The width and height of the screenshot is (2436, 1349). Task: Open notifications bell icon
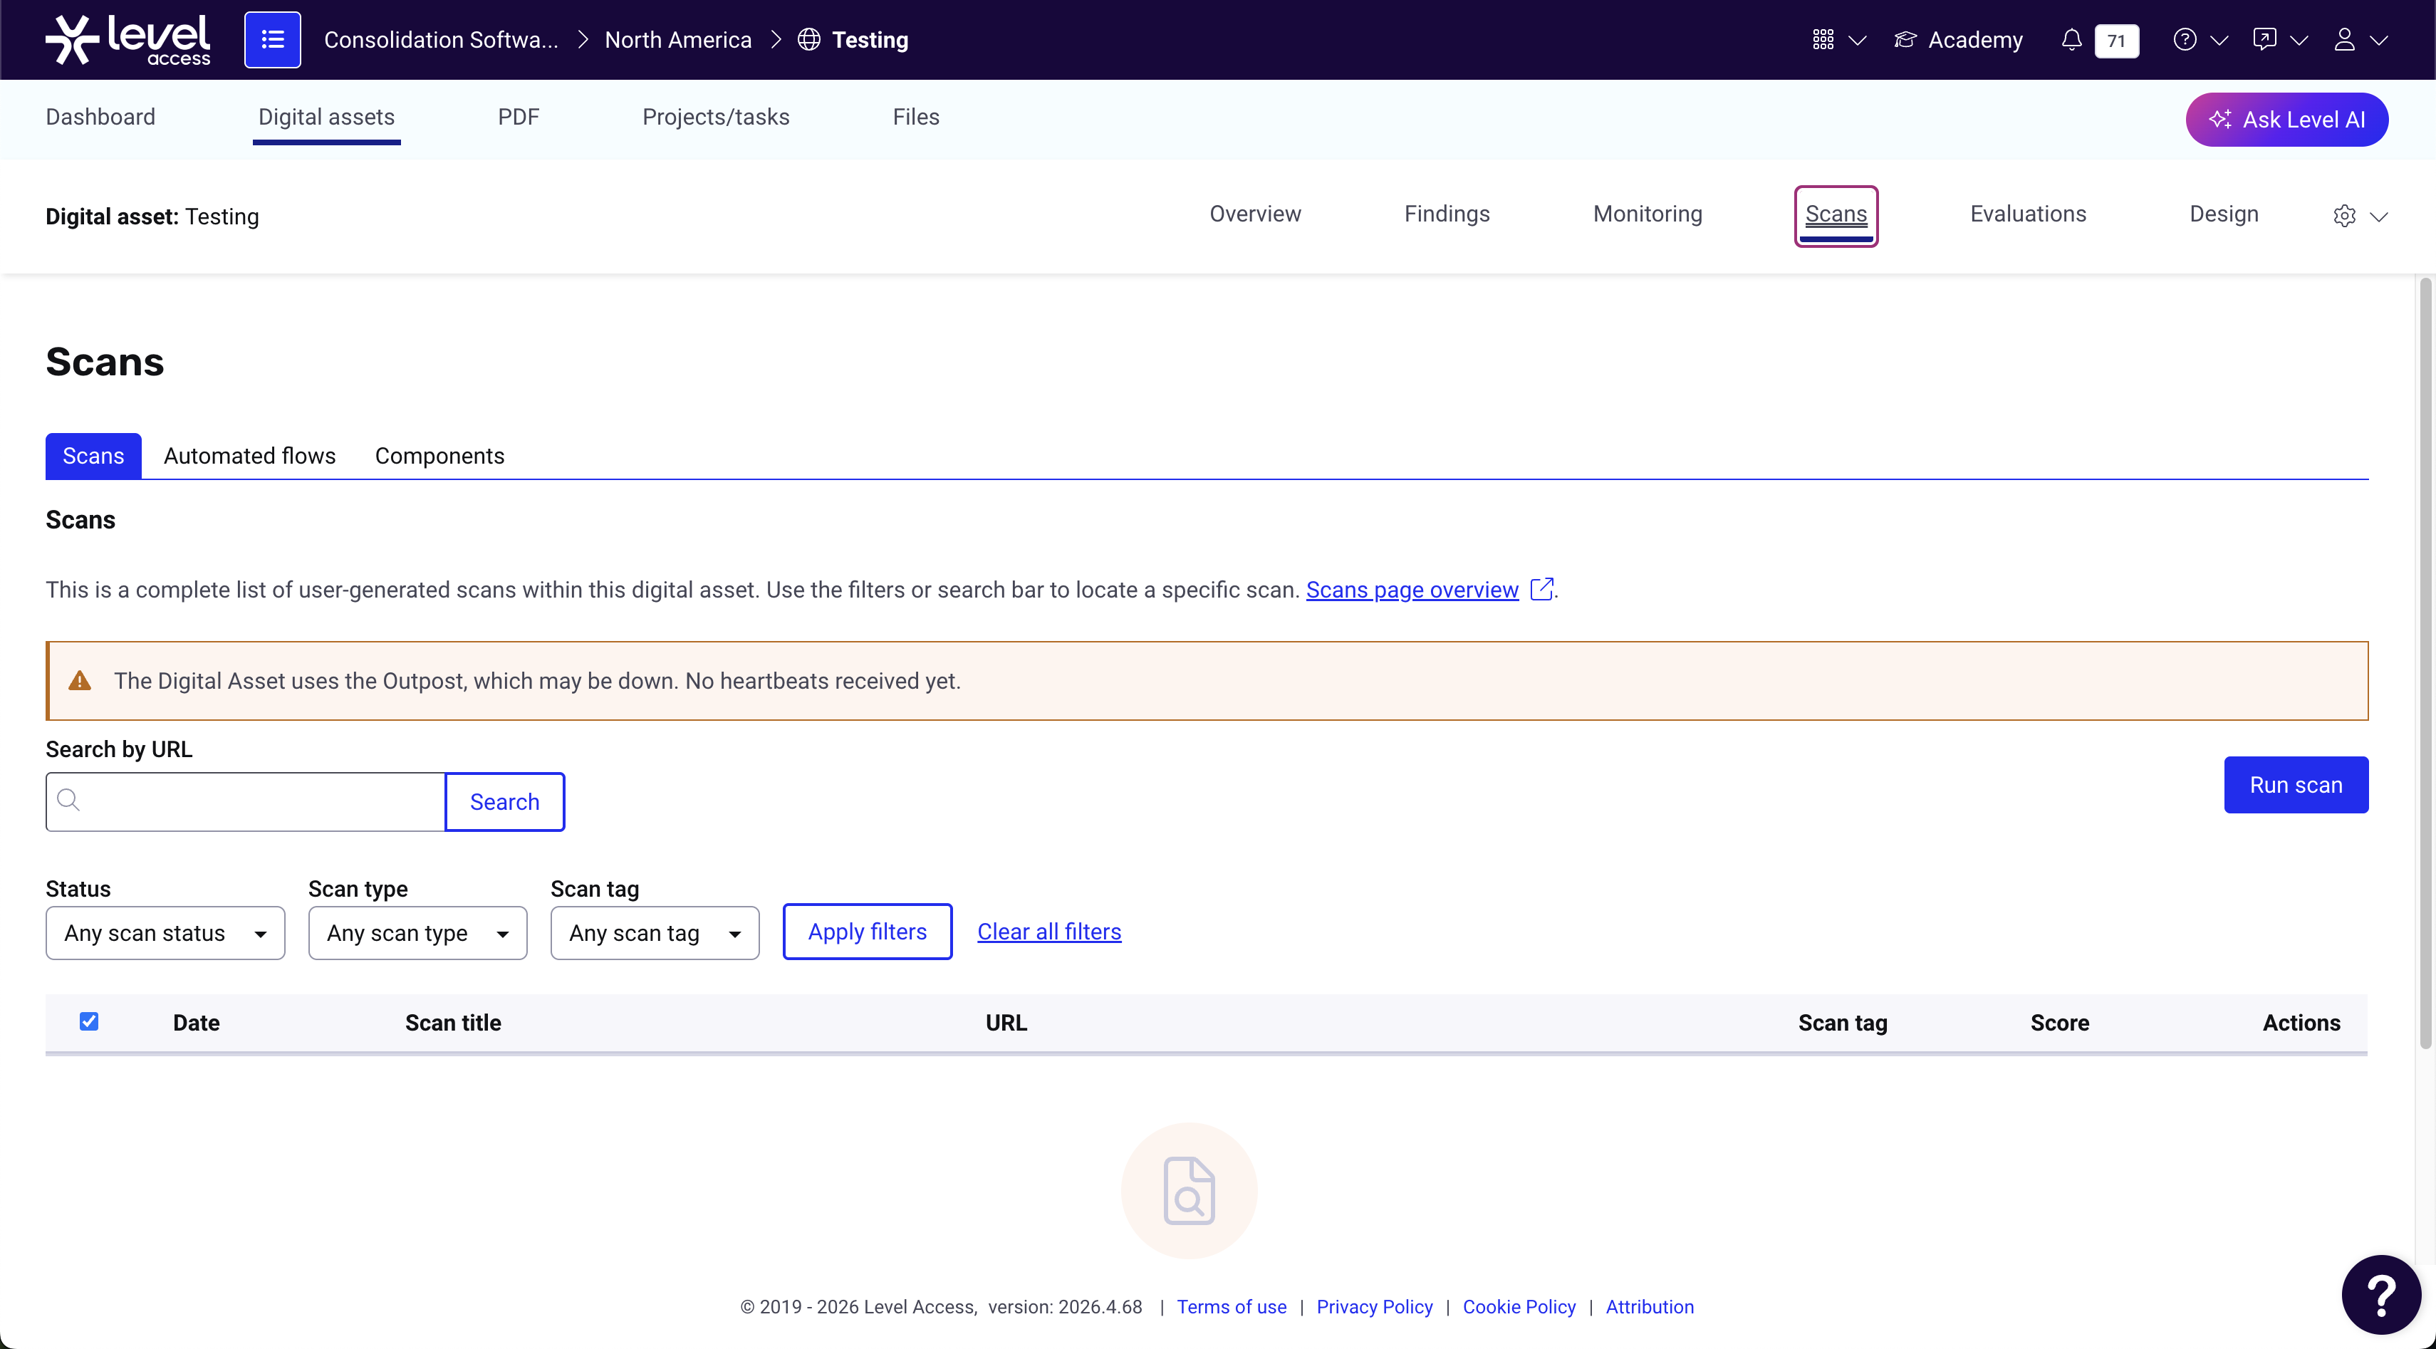[2071, 40]
